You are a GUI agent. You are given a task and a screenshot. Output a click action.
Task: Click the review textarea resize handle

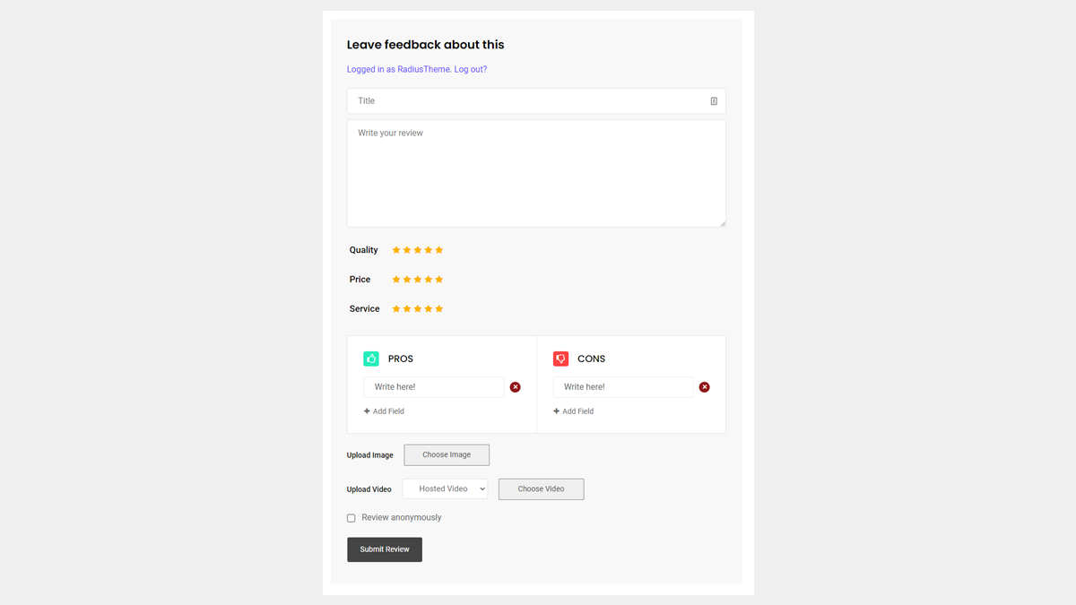click(722, 223)
